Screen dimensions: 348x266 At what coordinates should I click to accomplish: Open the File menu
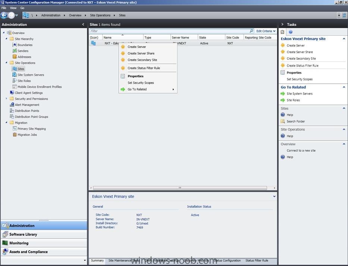[x=4, y=8]
